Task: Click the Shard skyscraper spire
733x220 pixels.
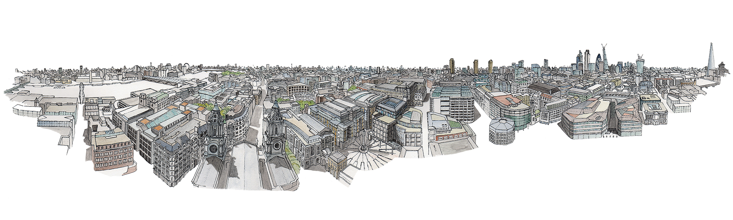Action: coord(711,59)
